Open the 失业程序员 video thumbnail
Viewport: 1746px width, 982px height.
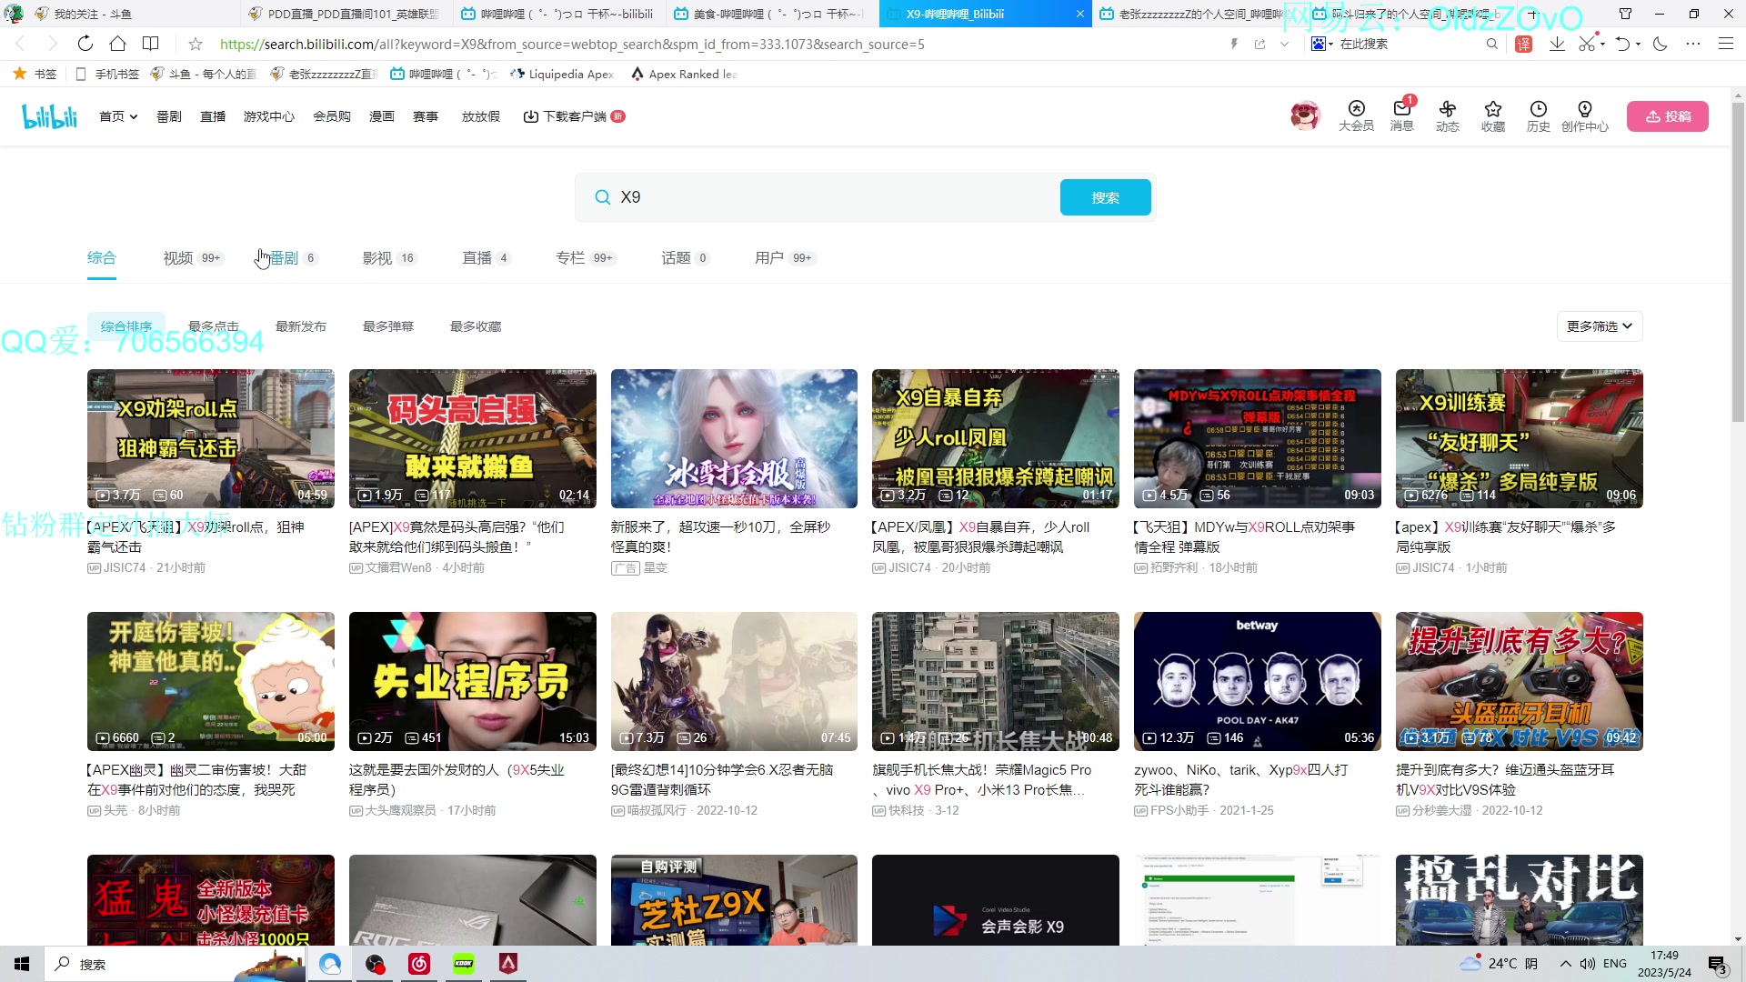(x=472, y=681)
